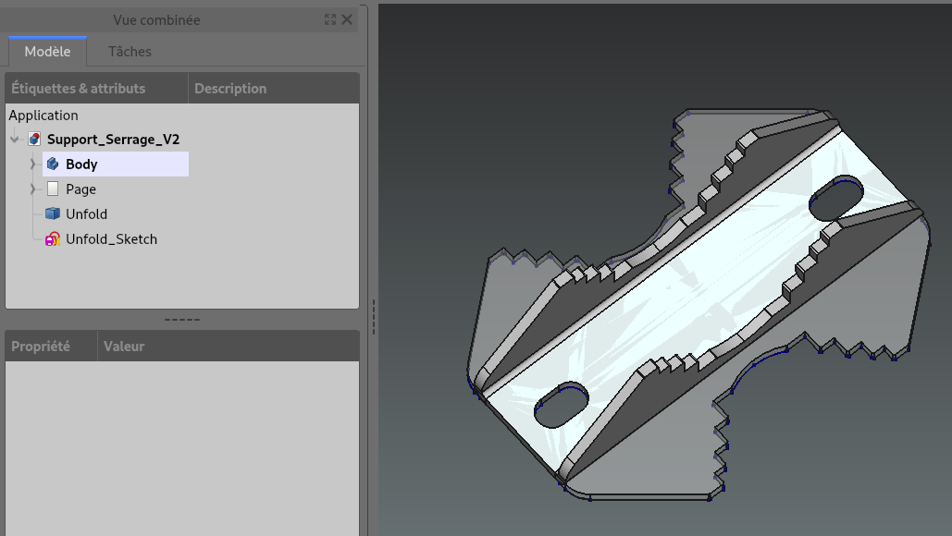
Task: Expand the Page tree node
Action: click(x=33, y=189)
